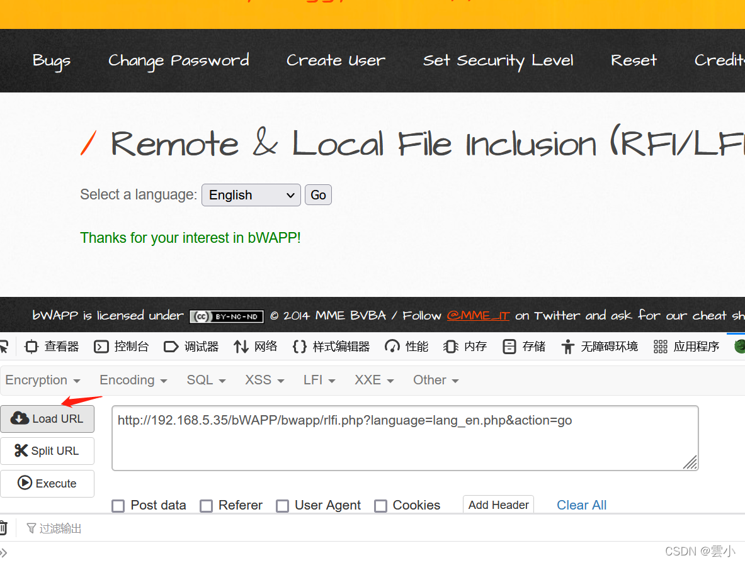The image size is (745, 563).
Task: Enable the Post data checkbox
Action: (x=118, y=506)
